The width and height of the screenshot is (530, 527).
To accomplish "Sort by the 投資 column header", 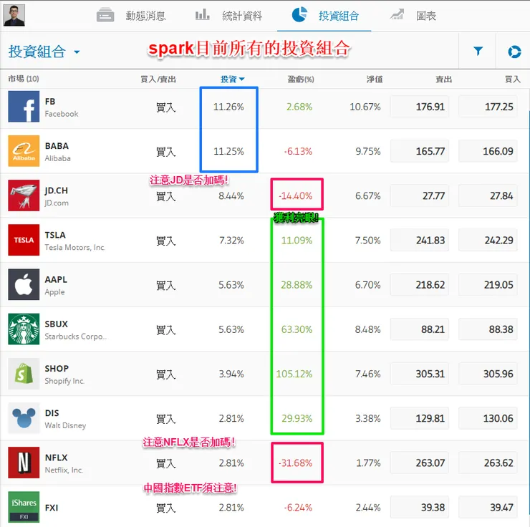I will tap(232, 79).
